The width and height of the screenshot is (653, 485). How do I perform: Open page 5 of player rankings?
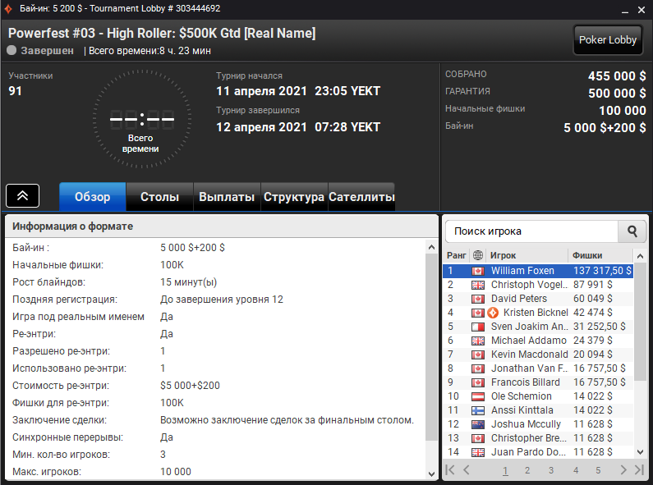[598, 470]
